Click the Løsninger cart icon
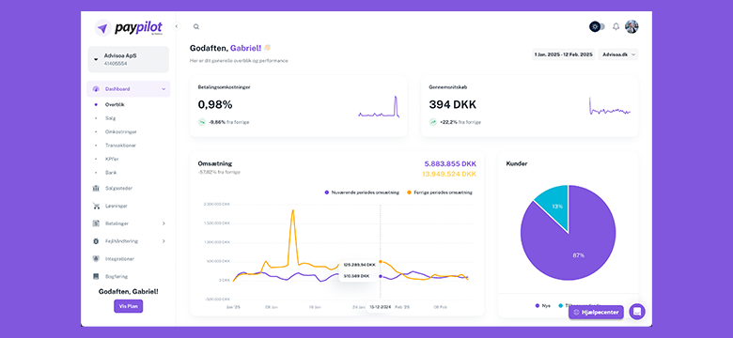Image resolution: width=733 pixels, height=338 pixels. click(x=96, y=206)
